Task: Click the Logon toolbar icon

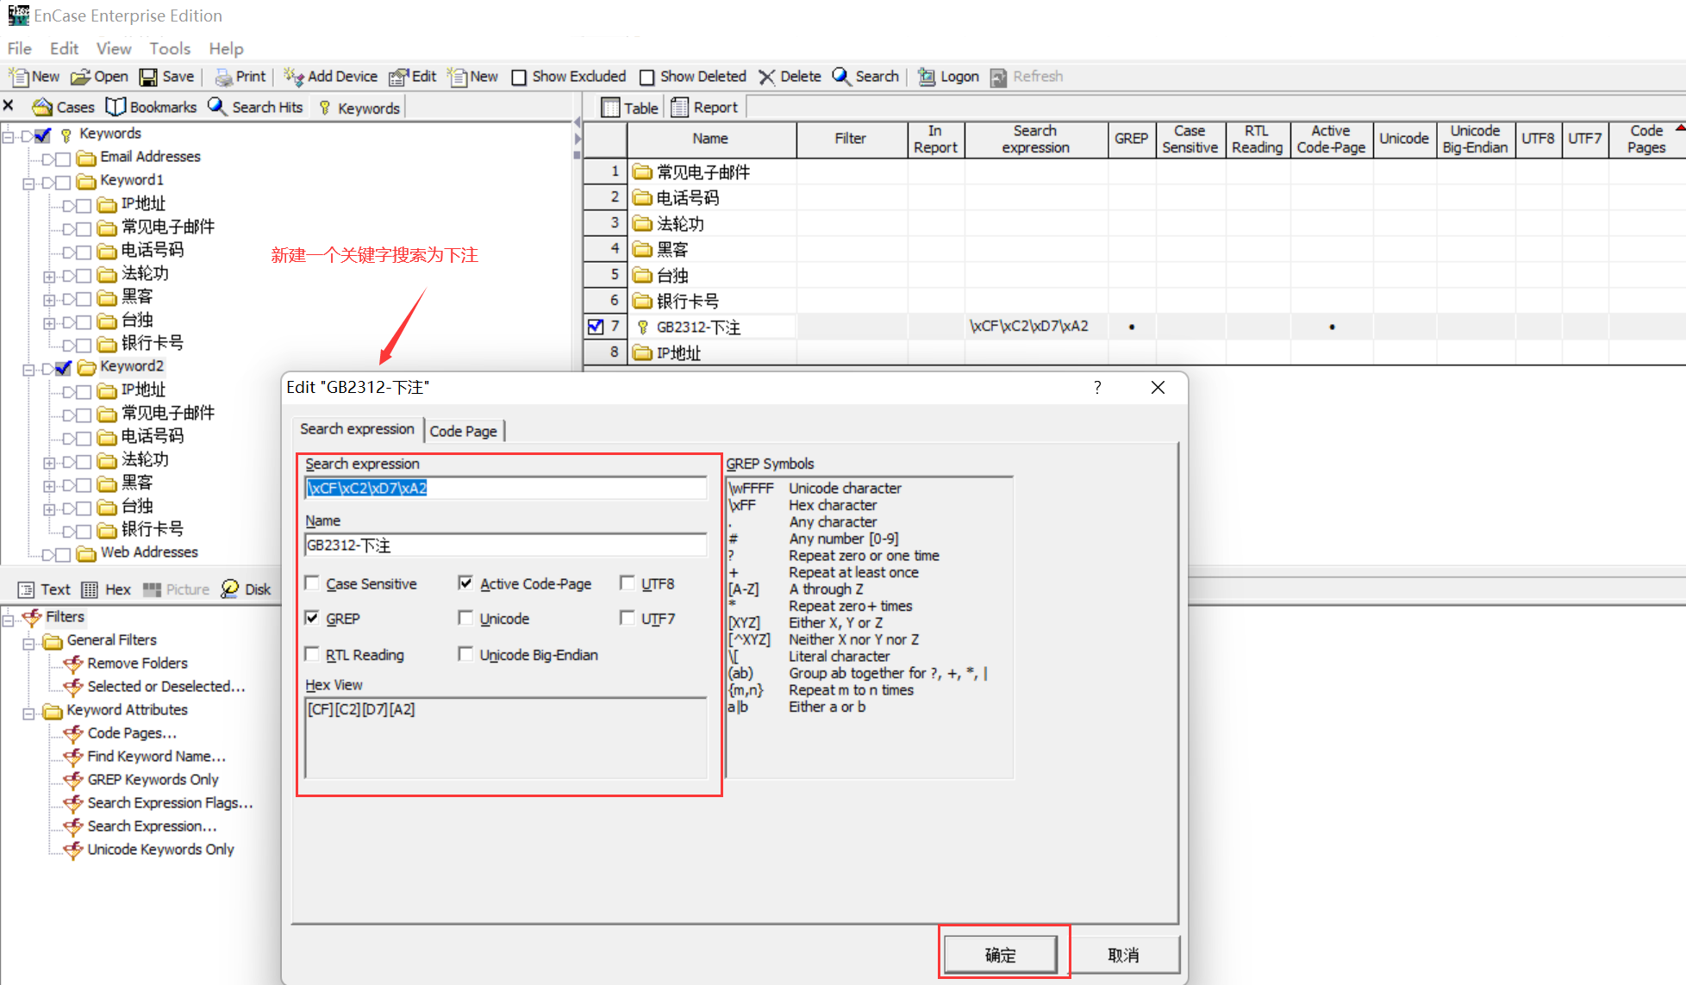Action: point(927,77)
